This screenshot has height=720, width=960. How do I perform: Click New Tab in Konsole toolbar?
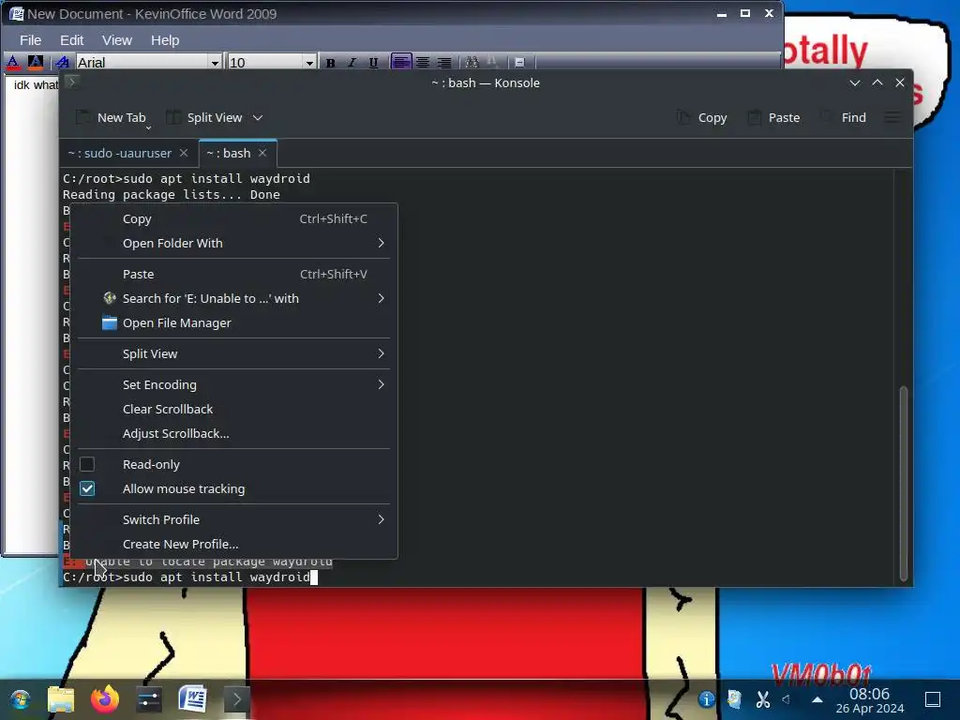(111, 117)
